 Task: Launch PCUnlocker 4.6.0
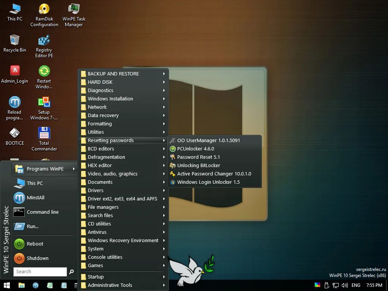[214, 149]
